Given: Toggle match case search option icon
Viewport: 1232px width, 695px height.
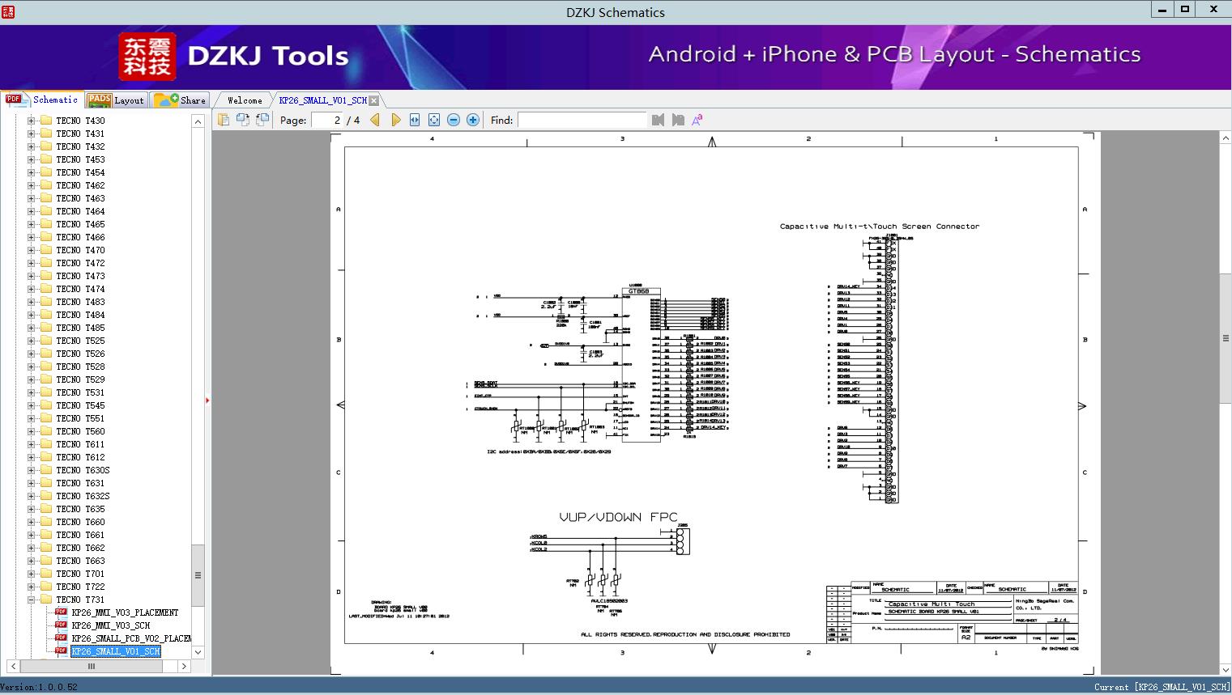Looking at the screenshot, I should pyautogui.click(x=697, y=120).
